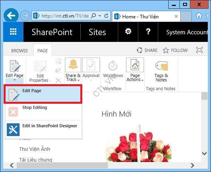Image resolution: width=211 pixels, height=172 pixels.
Task: Click the SHARE button
Action: coord(147,50)
